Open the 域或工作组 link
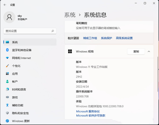The height and width of the screenshot is (125, 159). 90,38
